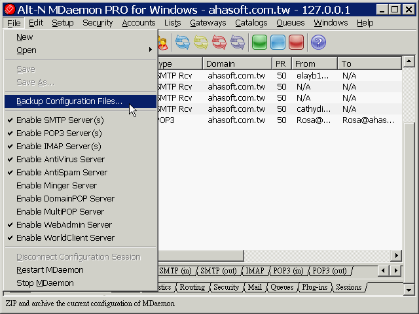Switch to the POP3 (in) tab
Image resolution: width=419 pixels, height=314 pixels.
288,271
